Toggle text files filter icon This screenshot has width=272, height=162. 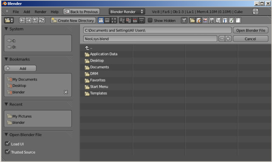238,20
